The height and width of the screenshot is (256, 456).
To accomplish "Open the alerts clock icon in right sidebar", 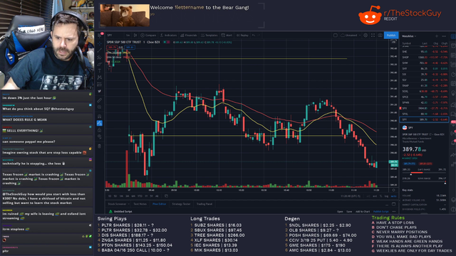I will 453,46.
